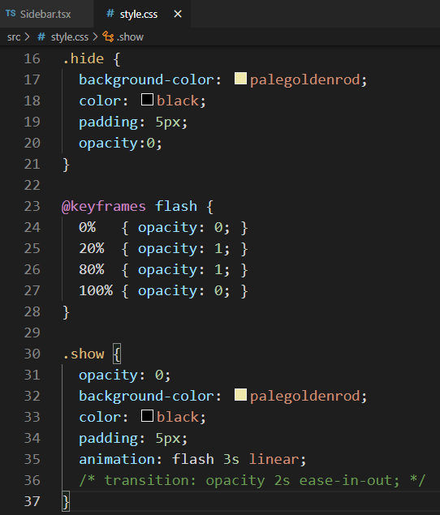Screen dimensions: 440x515
Task: Close the style.css tab
Action: (x=178, y=14)
